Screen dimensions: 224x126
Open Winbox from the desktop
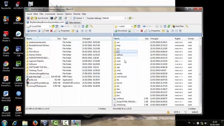(19, 95)
